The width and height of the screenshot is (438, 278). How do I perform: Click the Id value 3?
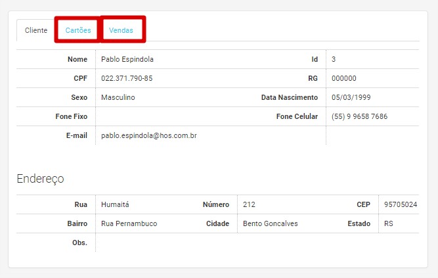pos(334,59)
